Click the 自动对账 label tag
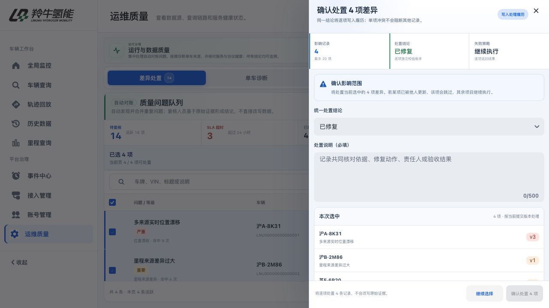This screenshot has height=308, width=549. coord(124,103)
